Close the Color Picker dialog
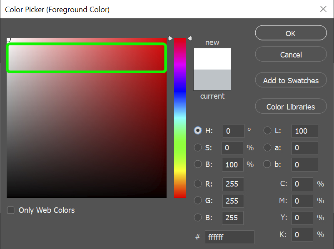Image resolution: width=334 pixels, height=249 pixels. [x=323, y=9]
